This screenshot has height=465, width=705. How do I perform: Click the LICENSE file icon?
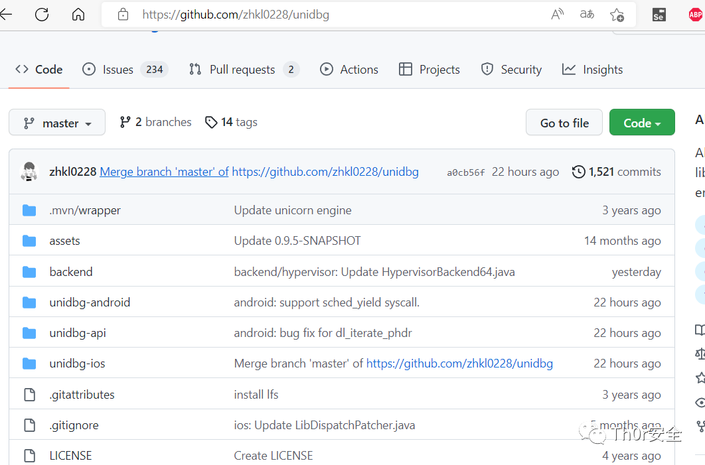(30, 456)
